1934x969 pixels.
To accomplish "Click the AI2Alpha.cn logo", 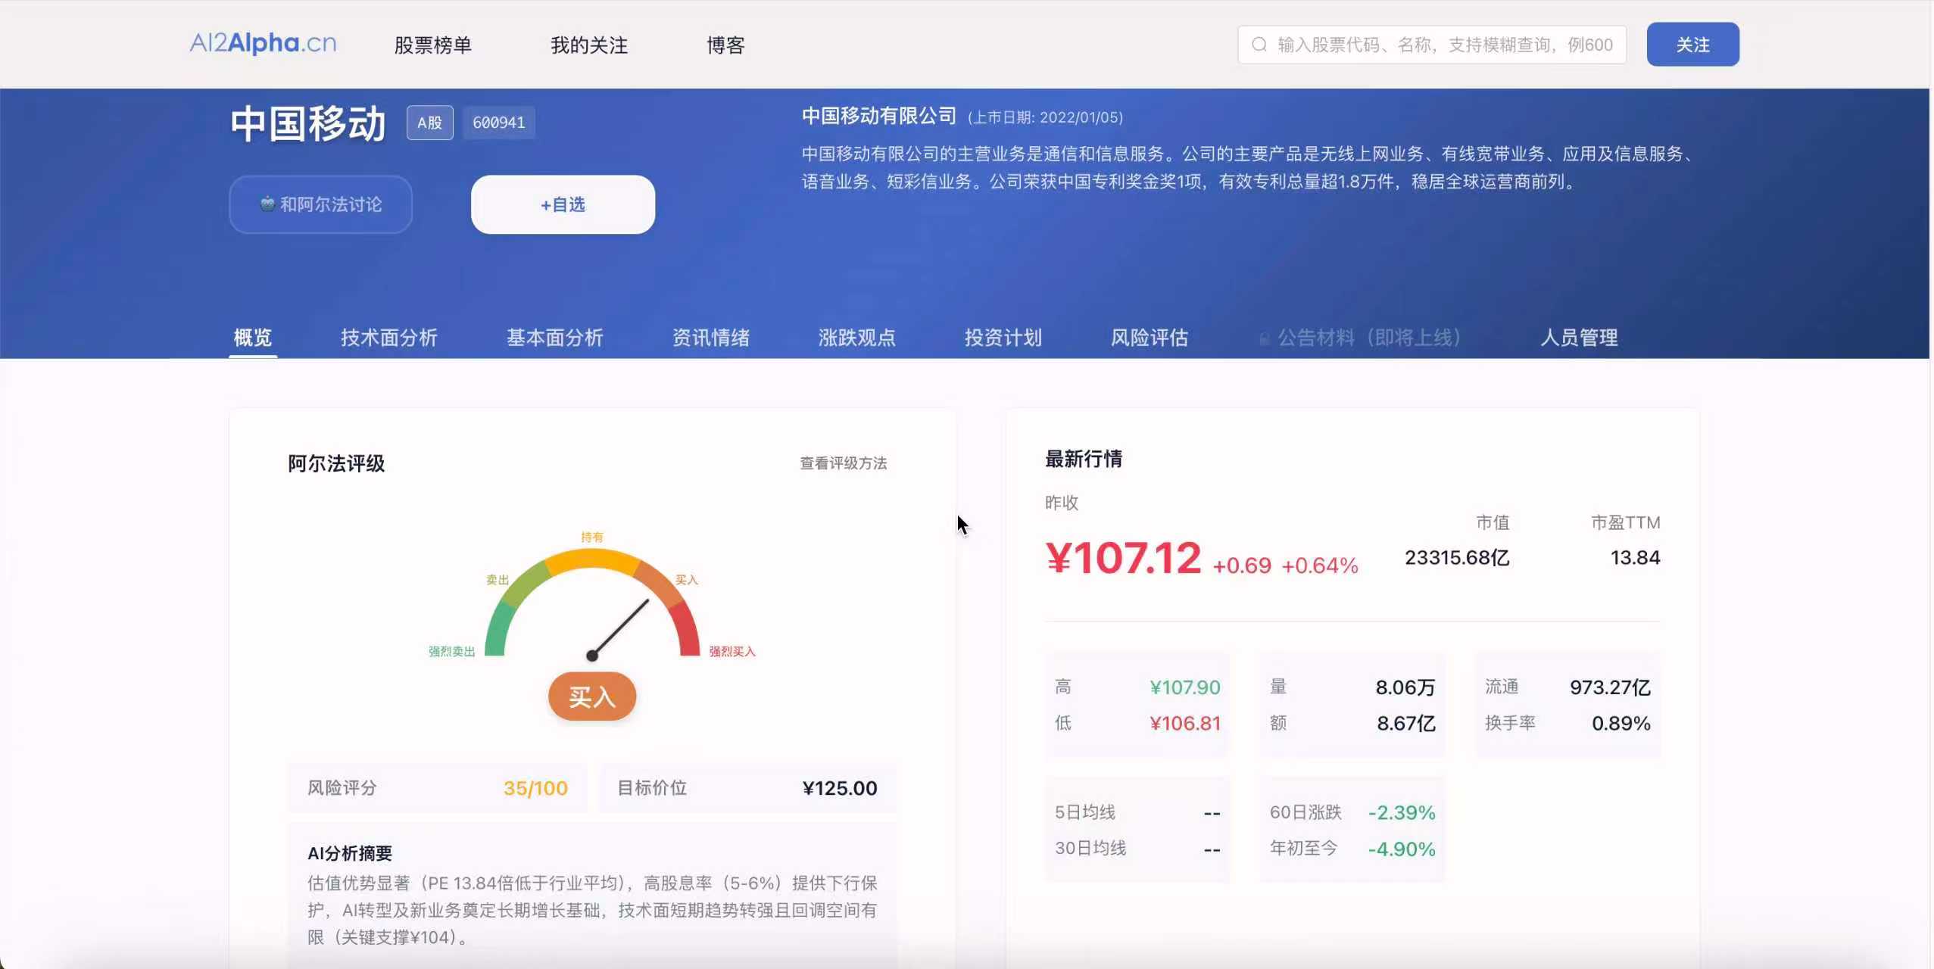I will point(263,43).
